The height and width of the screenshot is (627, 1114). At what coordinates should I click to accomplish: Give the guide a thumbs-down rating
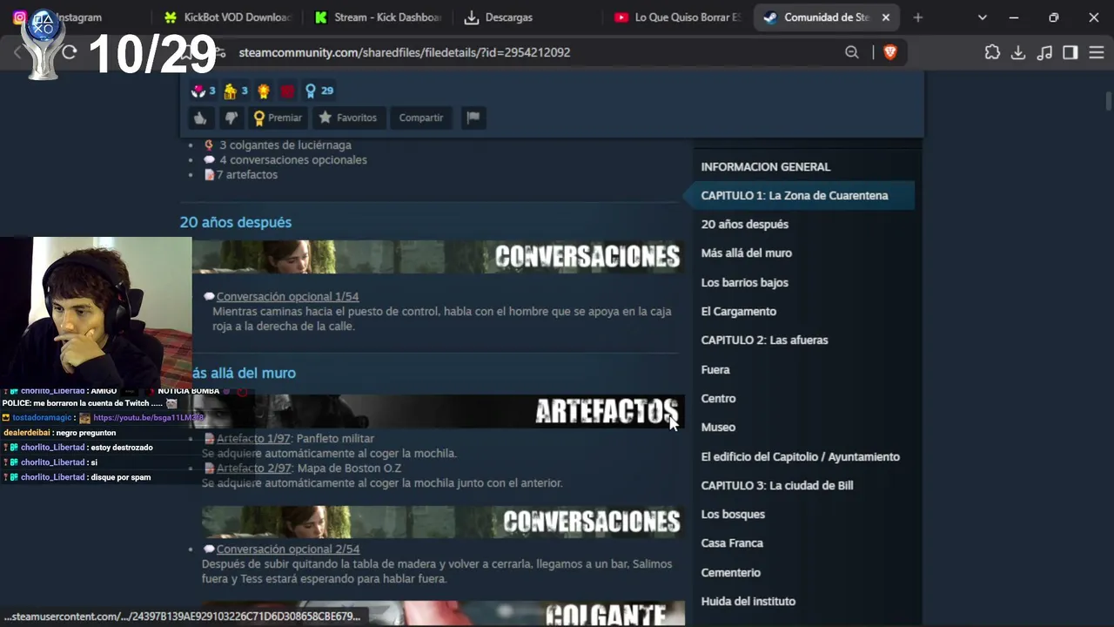[x=231, y=118]
